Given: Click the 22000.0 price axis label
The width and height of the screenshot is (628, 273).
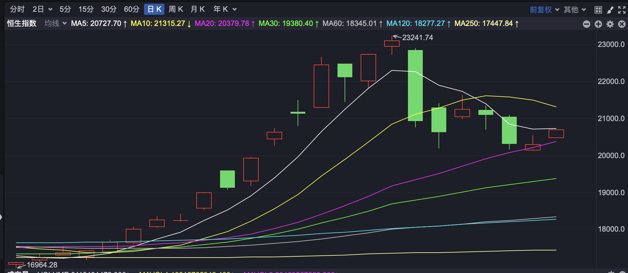Looking at the screenshot, I should point(611,82).
